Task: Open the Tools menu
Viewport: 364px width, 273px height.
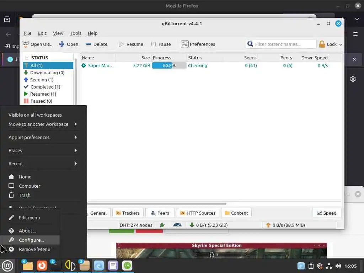Action: pos(75,33)
